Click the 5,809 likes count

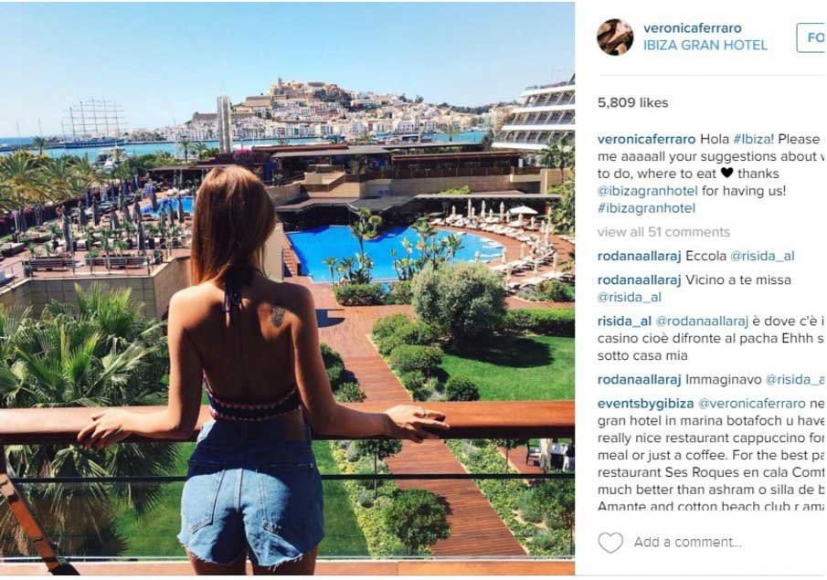point(632,102)
